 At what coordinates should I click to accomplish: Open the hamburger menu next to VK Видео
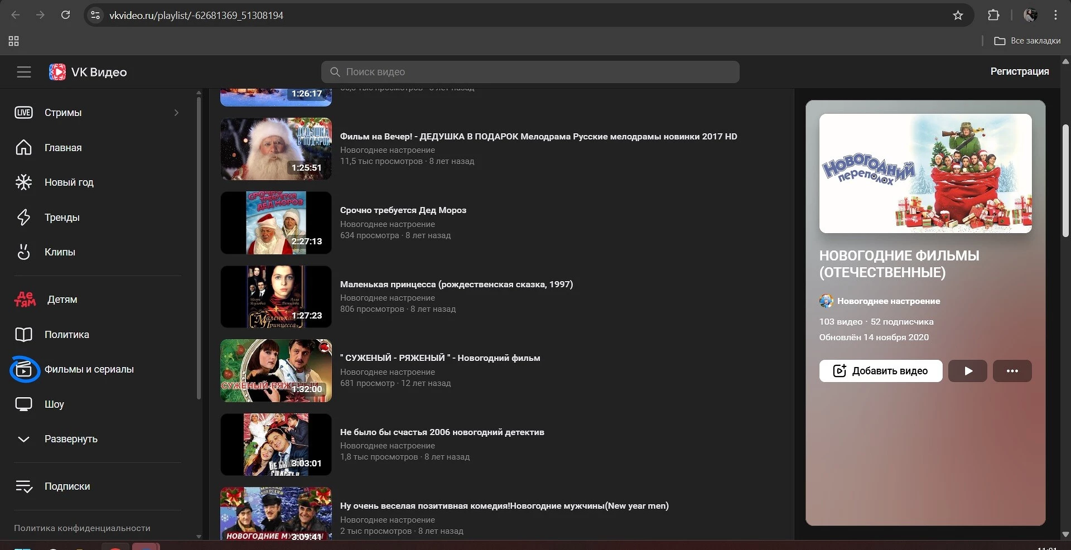point(23,72)
